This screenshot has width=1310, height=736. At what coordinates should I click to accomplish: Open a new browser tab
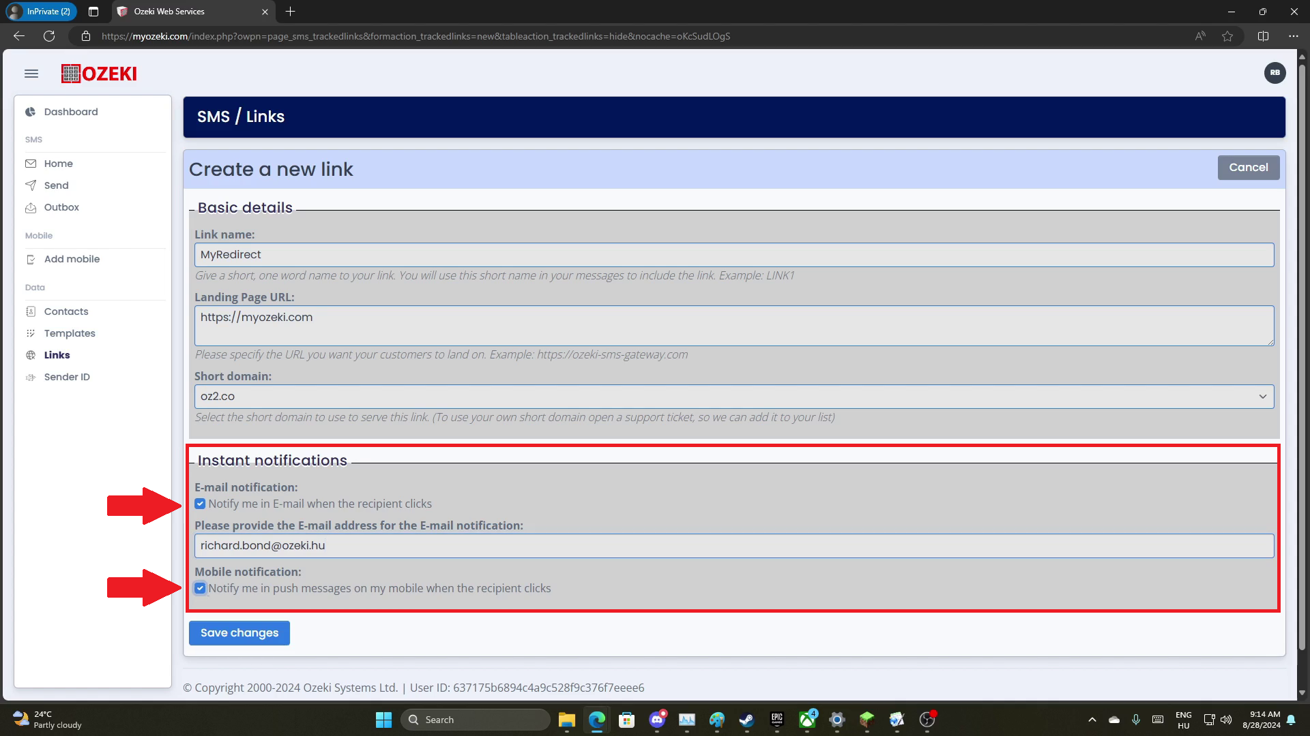point(290,12)
